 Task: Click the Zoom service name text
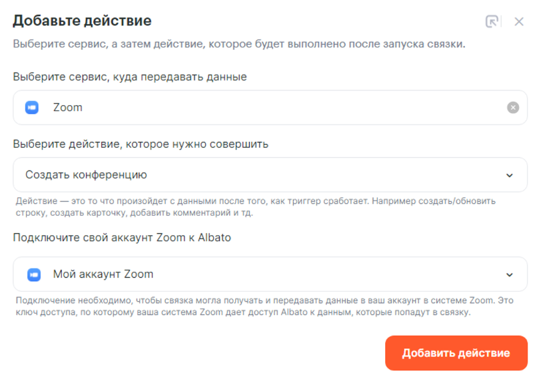coord(68,107)
